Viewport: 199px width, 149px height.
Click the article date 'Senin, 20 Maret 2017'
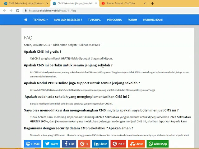[x=37, y=45]
